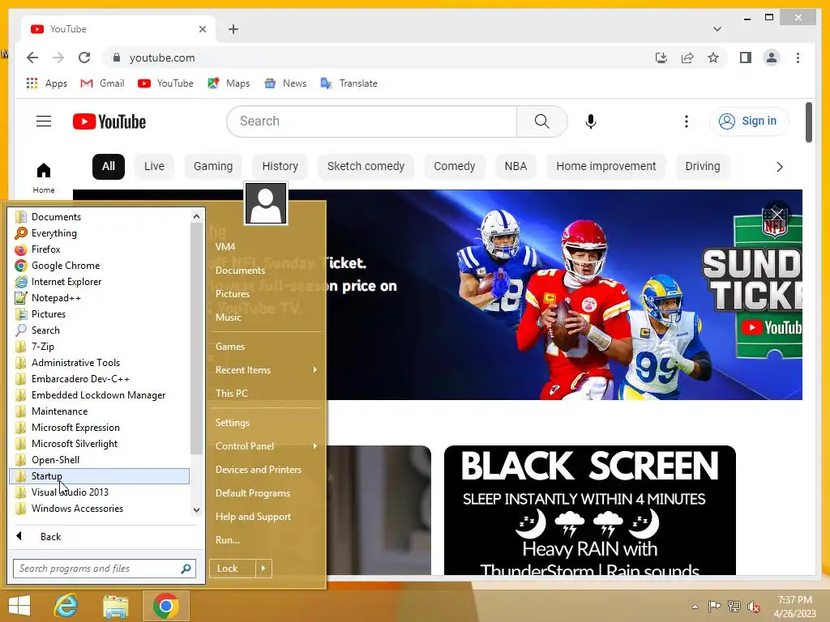Open Chrome tab search dropdown arrow
This screenshot has width=830, height=622.
[x=717, y=29]
